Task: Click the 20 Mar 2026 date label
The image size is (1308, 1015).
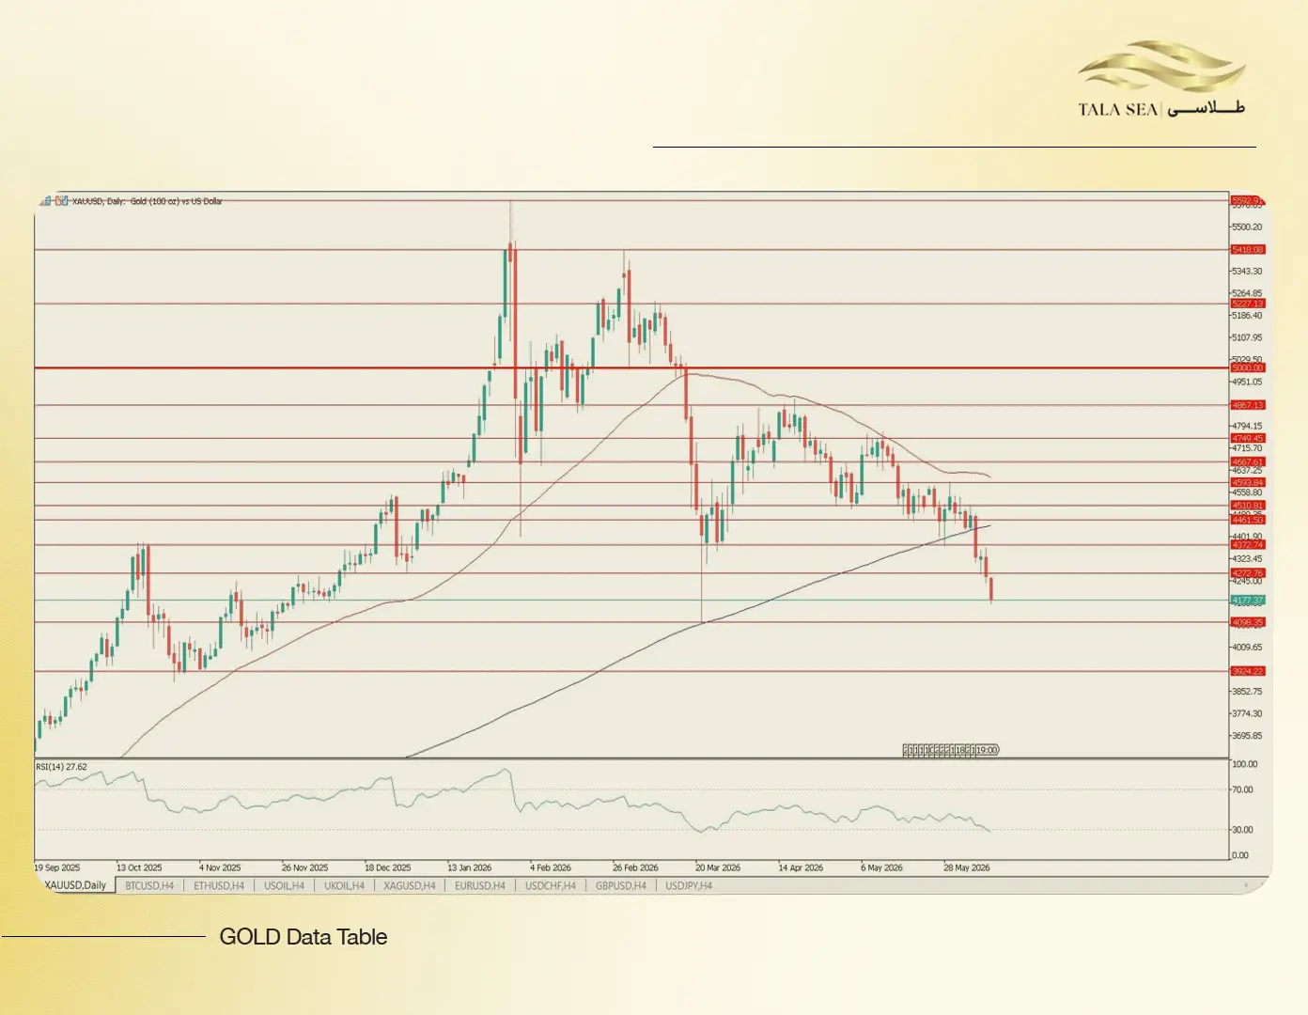Action: [718, 867]
